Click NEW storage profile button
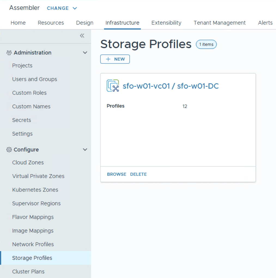 115,59
